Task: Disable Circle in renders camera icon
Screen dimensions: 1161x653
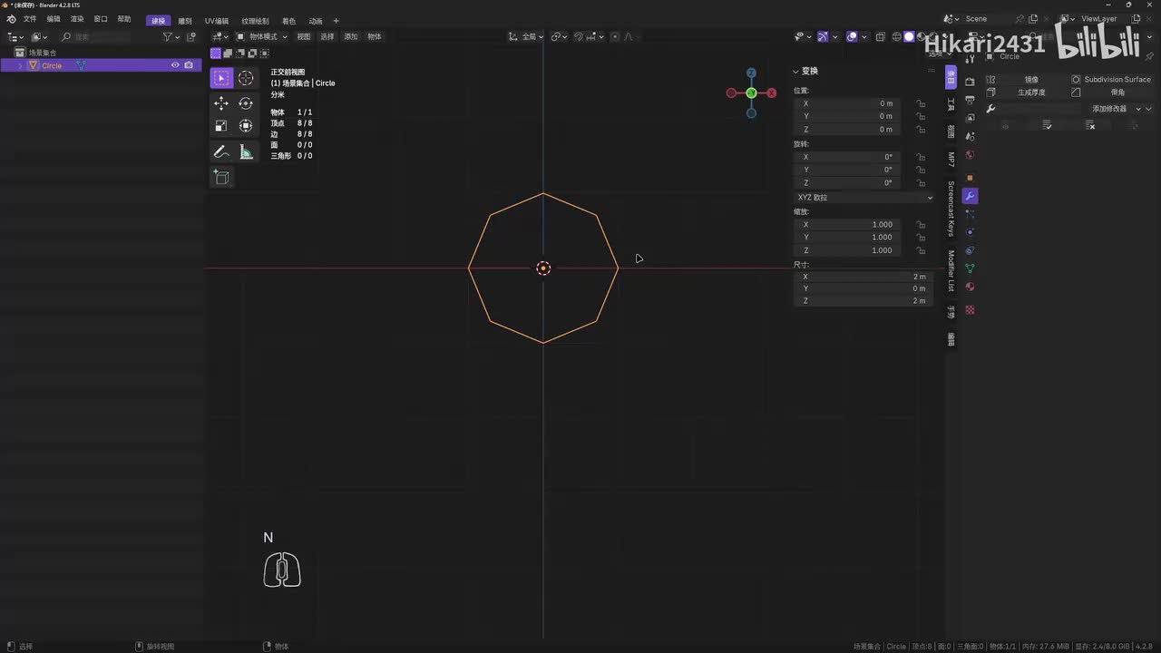Action: click(x=189, y=65)
